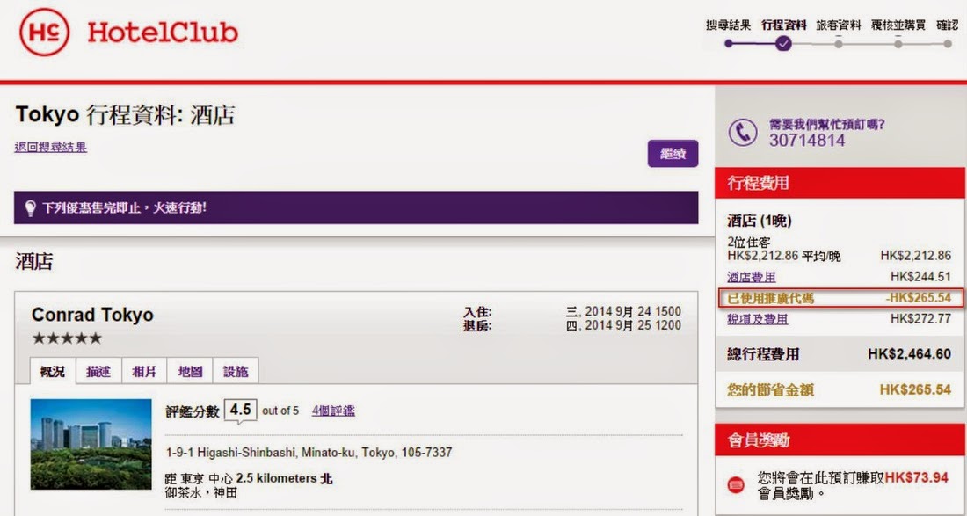Click the red member rewards icon
The height and width of the screenshot is (516, 967).
click(x=736, y=484)
